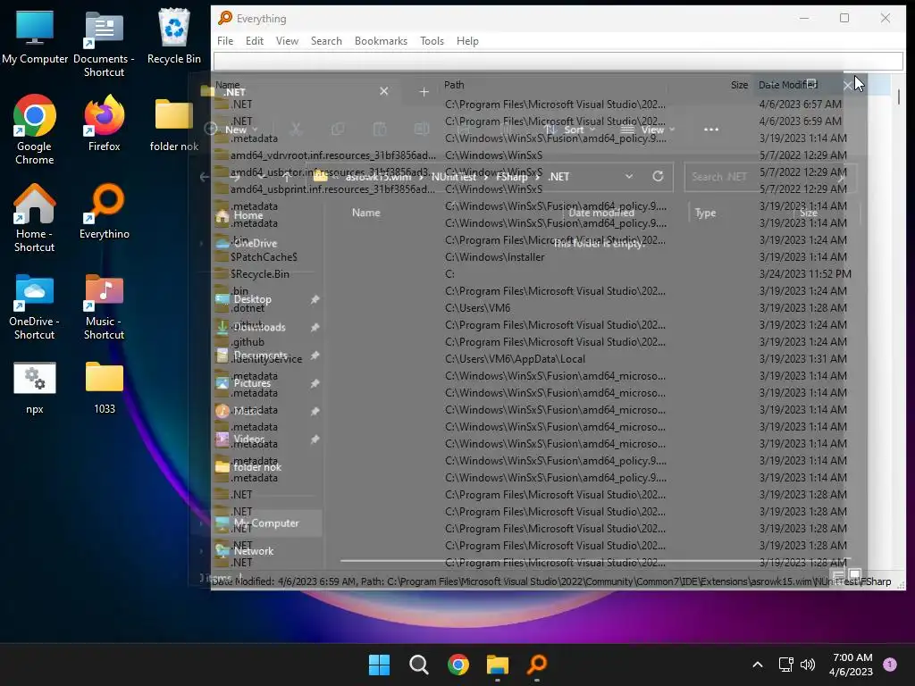Open the View menu in Everything
This screenshot has width=915, height=686.
pos(287,41)
